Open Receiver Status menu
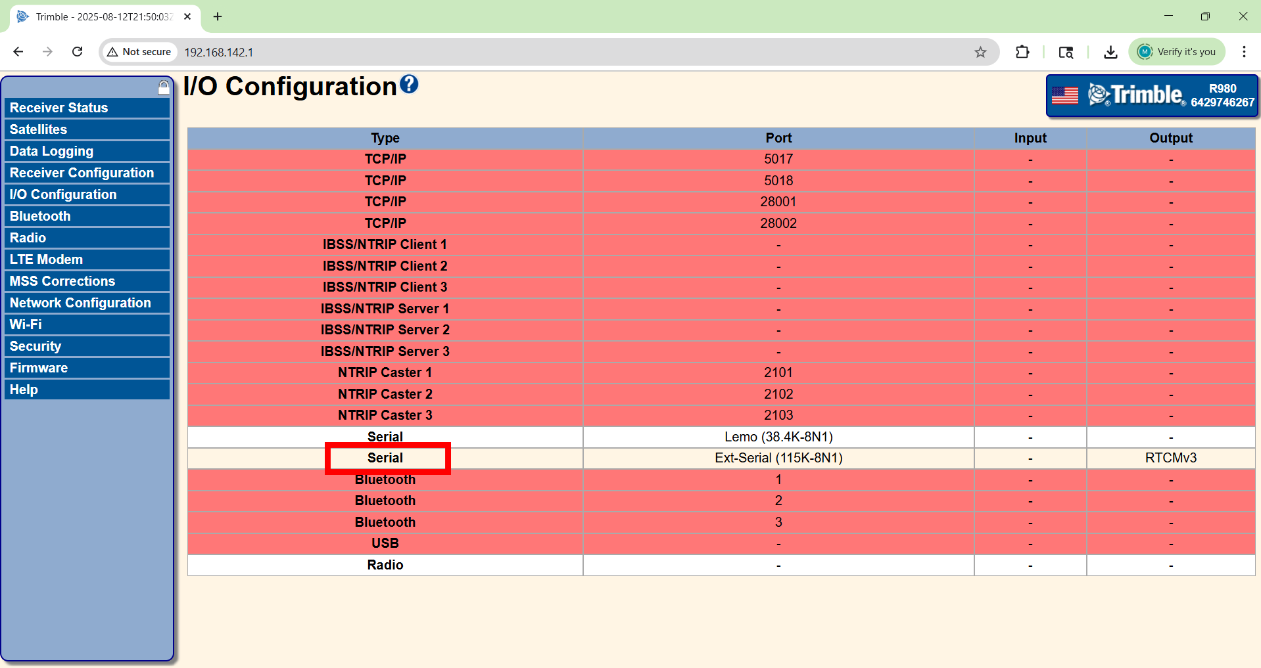Viewport: 1261px width, 668px height. point(59,108)
